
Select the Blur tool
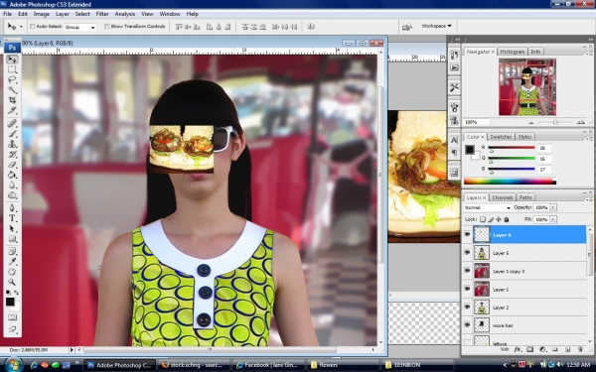[x=12, y=185]
